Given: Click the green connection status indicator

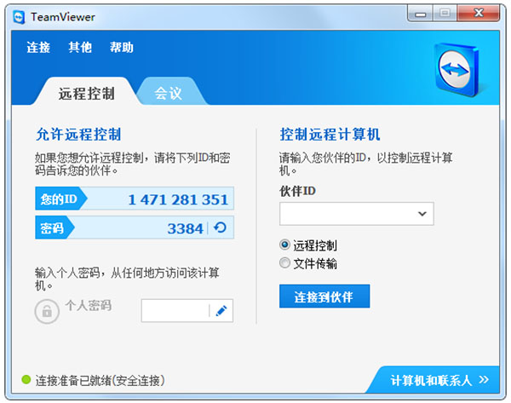Looking at the screenshot, I should [26, 379].
